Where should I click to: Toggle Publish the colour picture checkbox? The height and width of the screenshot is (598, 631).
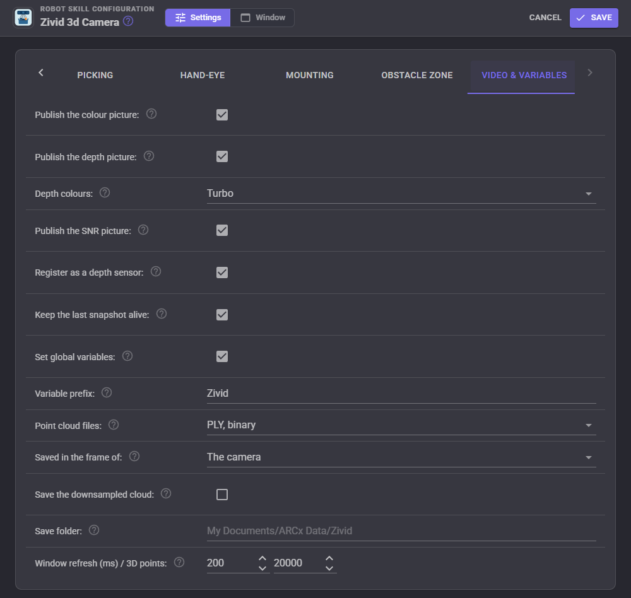222,115
